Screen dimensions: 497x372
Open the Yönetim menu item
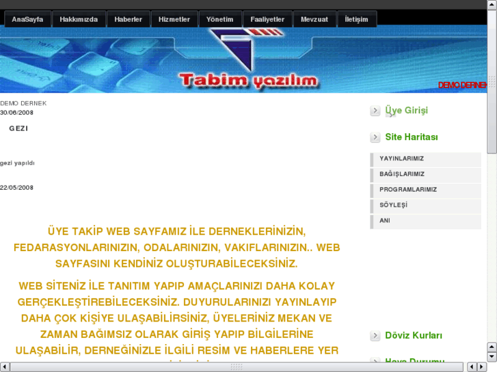coord(220,19)
